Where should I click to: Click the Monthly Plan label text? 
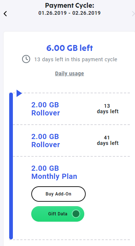click(x=54, y=176)
